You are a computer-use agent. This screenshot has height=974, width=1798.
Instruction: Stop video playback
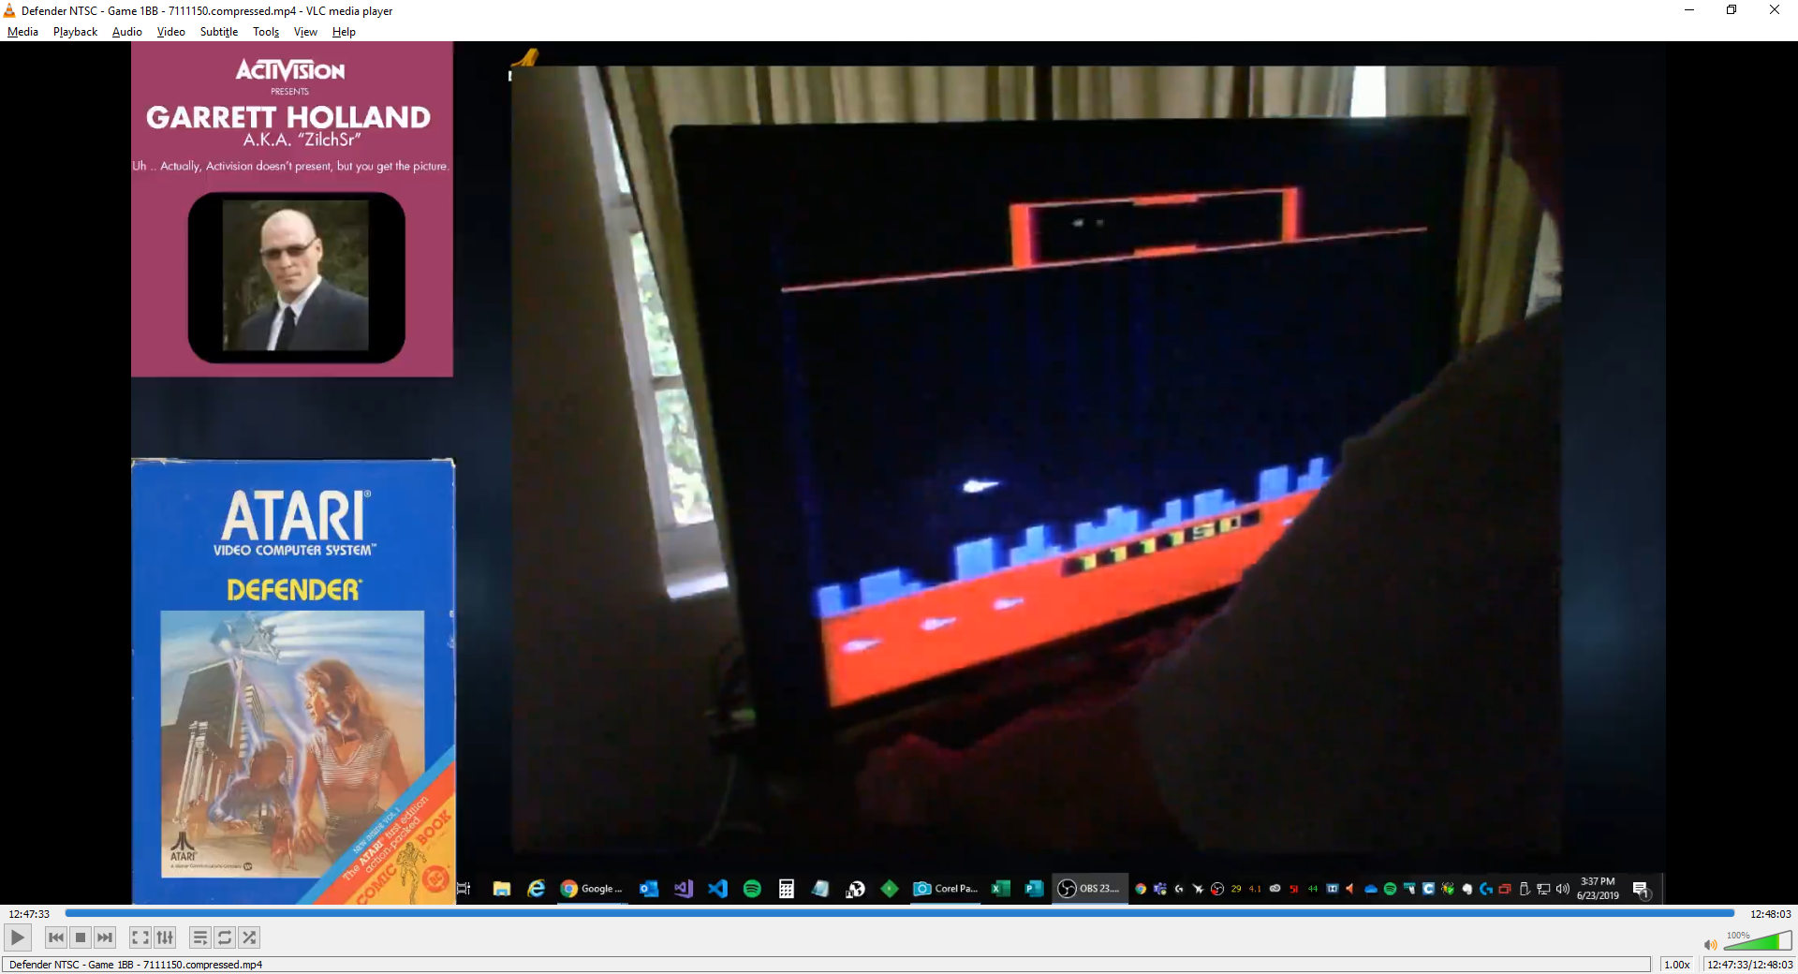point(81,937)
